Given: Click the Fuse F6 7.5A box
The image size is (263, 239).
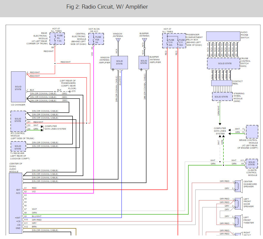Looking at the screenshot, I should pos(57,38).
